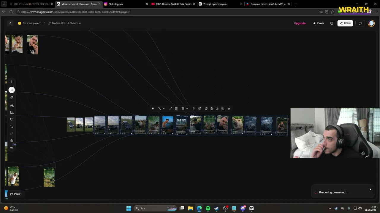Bookmark the selected nodes

pyautogui.click(x=194, y=109)
